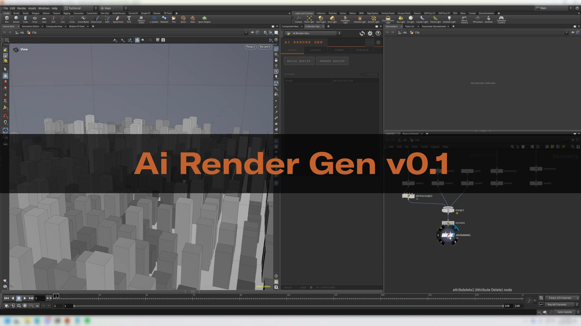Click the Build Assist button
581x326 pixels.
pos(299,61)
